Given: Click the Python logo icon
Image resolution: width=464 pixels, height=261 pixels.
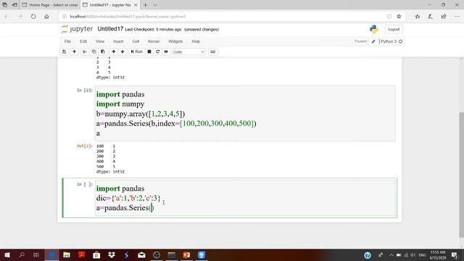Looking at the screenshot, I should click(374, 29).
